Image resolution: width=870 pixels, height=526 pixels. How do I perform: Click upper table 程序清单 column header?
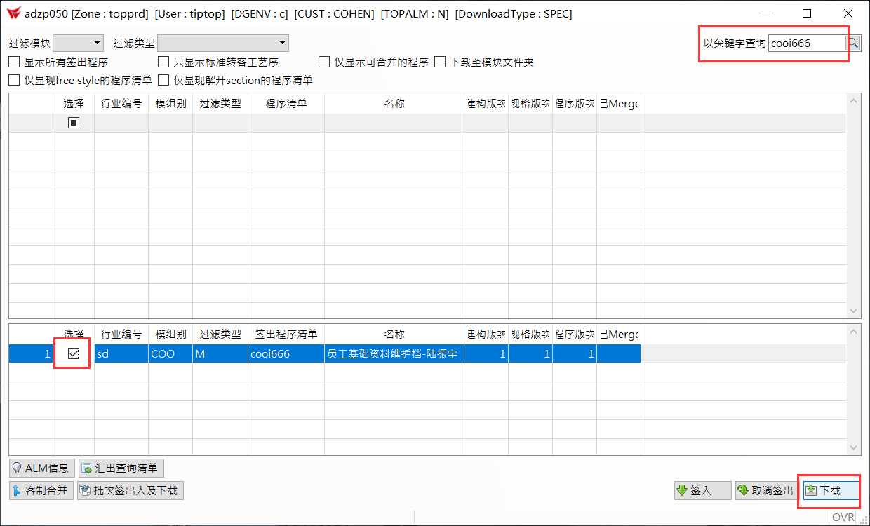click(286, 104)
